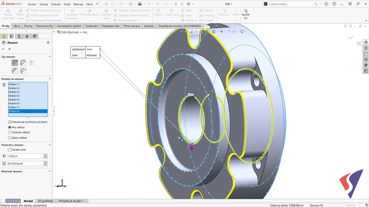The image size is (369, 207).
Task: Open the Soubor menu
Action: click(x=32, y=4)
